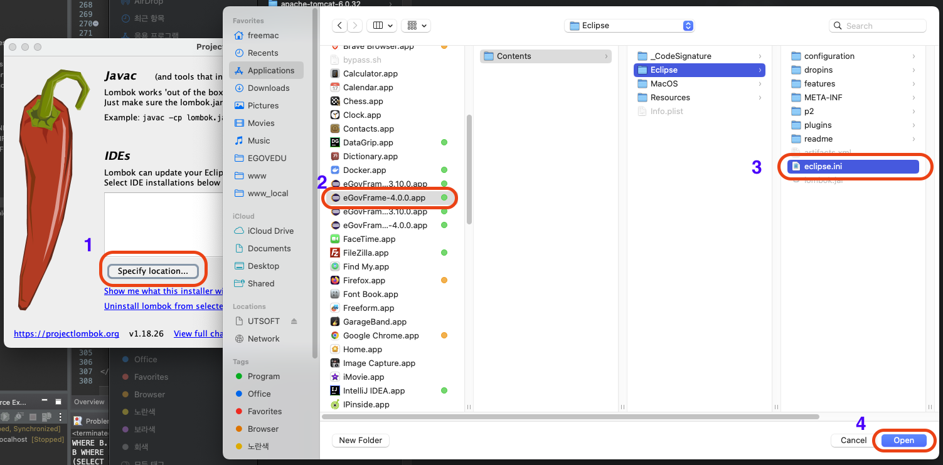Select Calendar.app icon
This screenshot has width=943, height=465.
click(x=335, y=87)
